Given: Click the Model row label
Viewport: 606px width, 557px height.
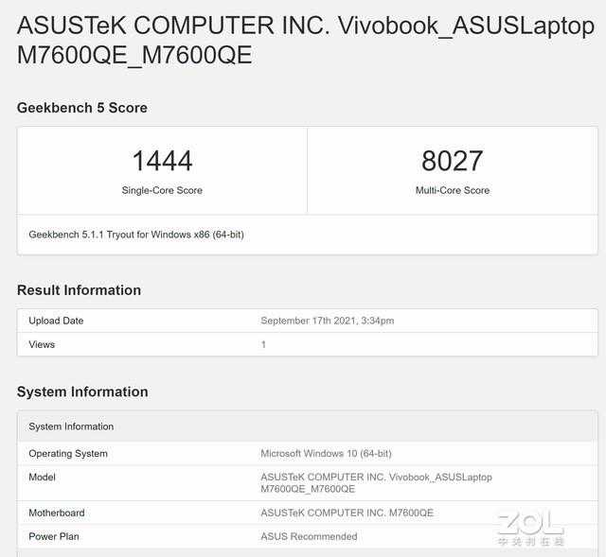Looking at the screenshot, I should pos(44,478).
